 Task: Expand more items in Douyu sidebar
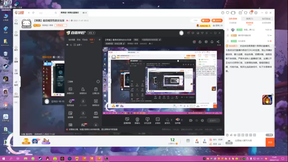[x=16, y=102]
